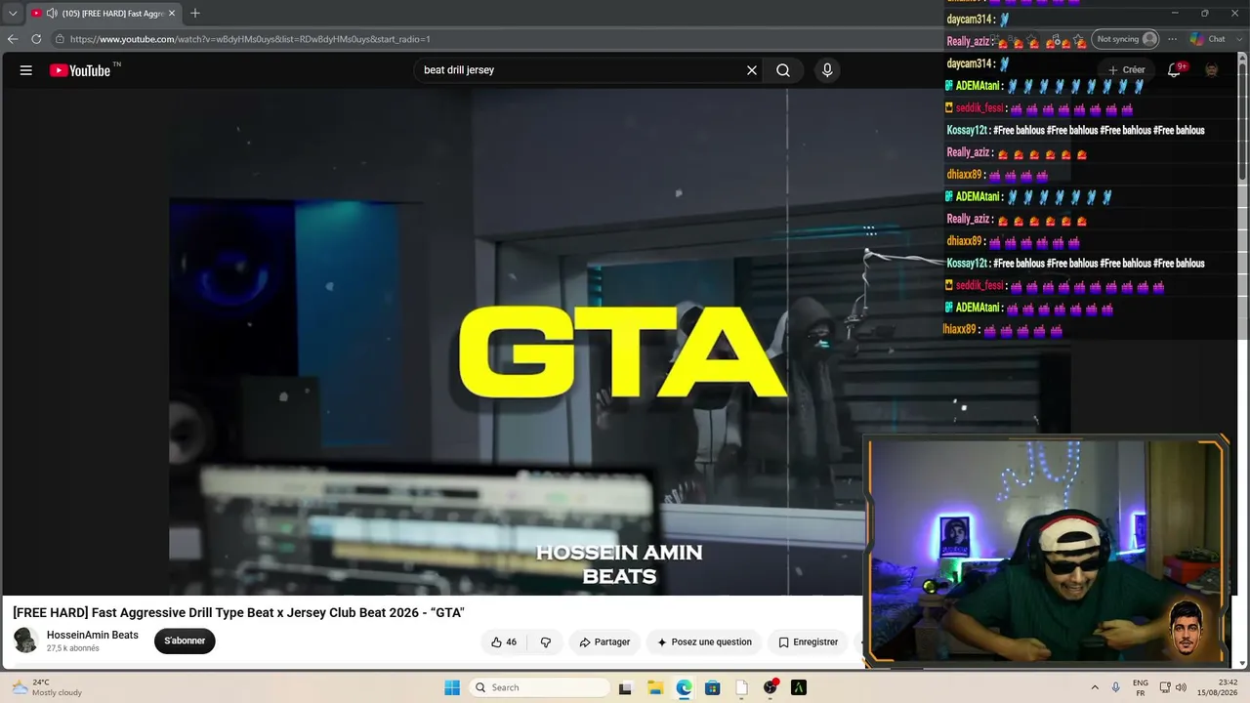Viewport: 1250px width, 703px height.
Task: Open Microsoft Store from the taskbar
Action: click(x=713, y=687)
